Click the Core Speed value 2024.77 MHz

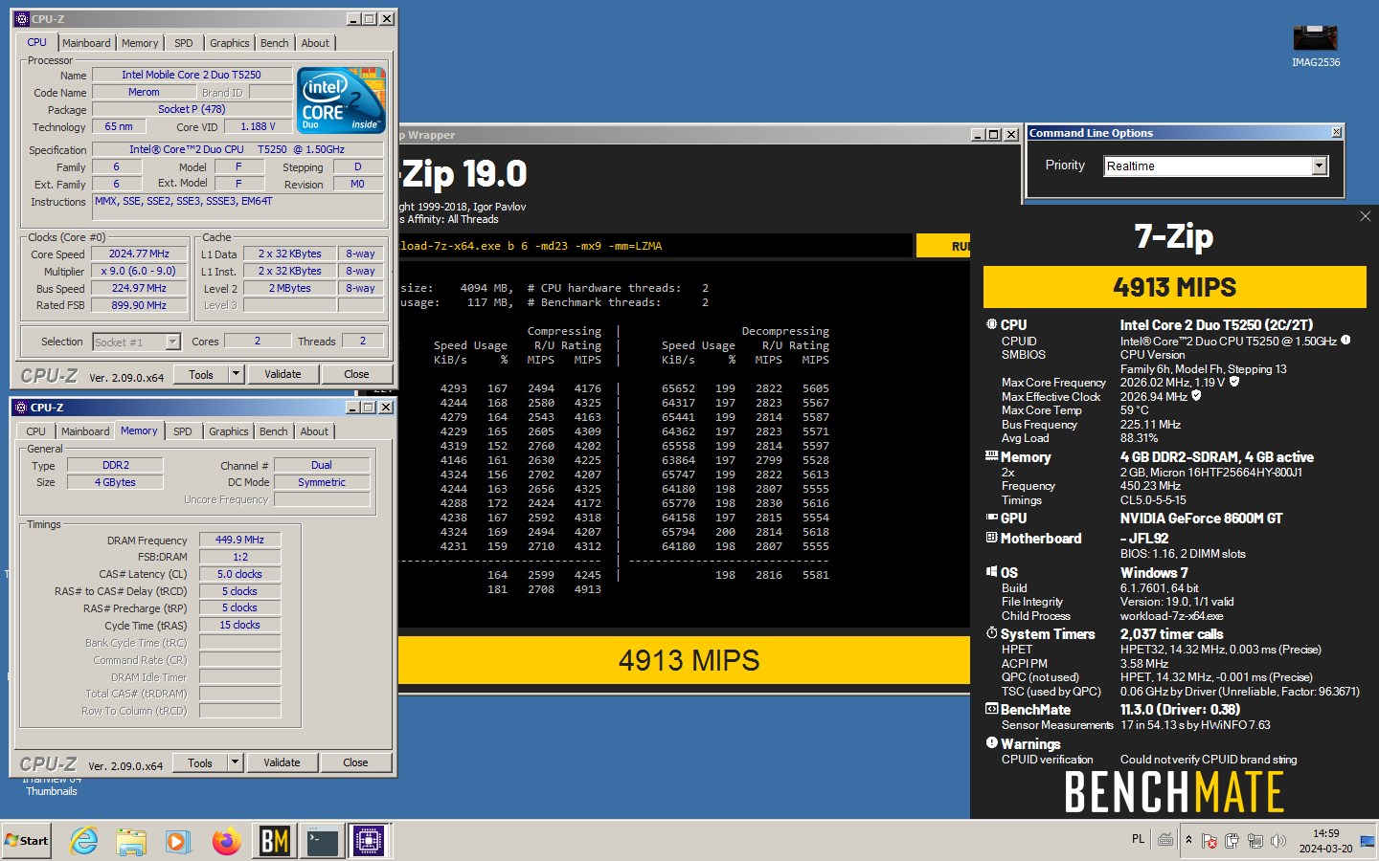pyautogui.click(x=139, y=254)
